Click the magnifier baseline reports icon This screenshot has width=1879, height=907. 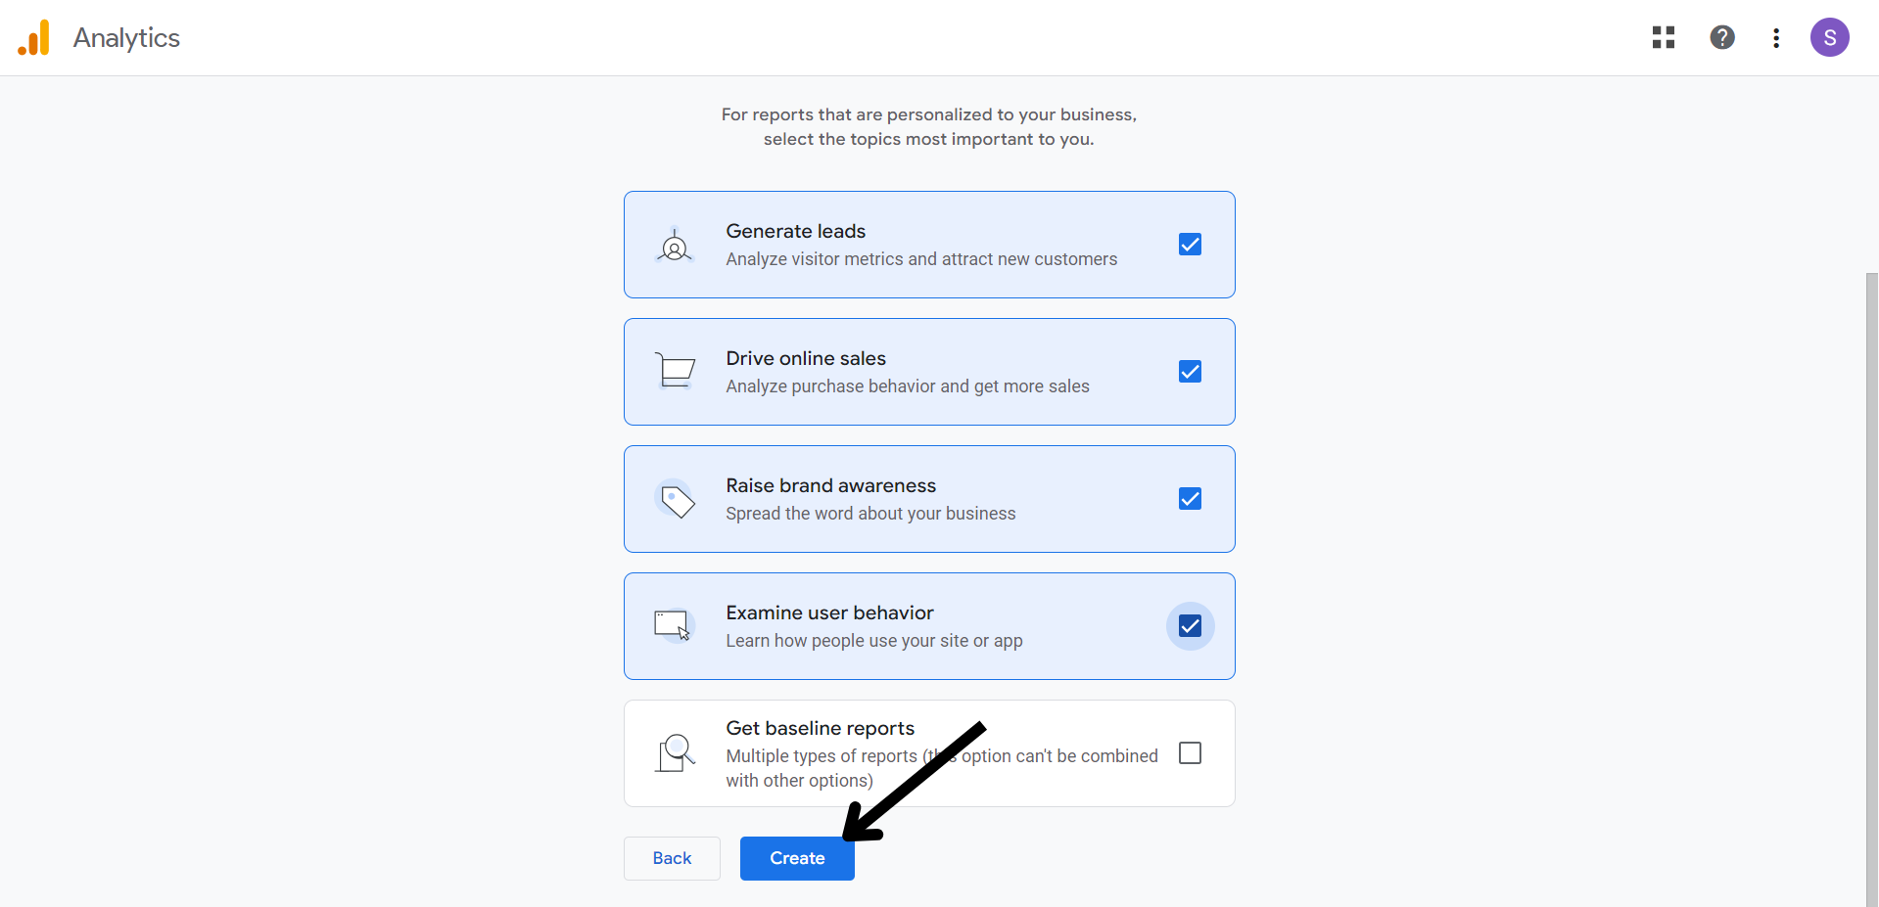point(676,753)
